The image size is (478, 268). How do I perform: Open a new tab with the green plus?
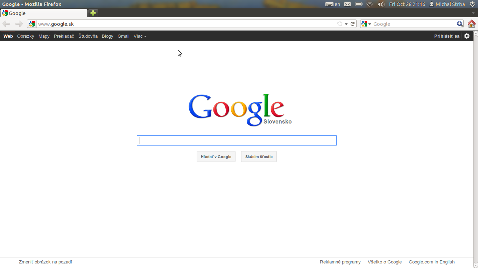pyautogui.click(x=93, y=13)
